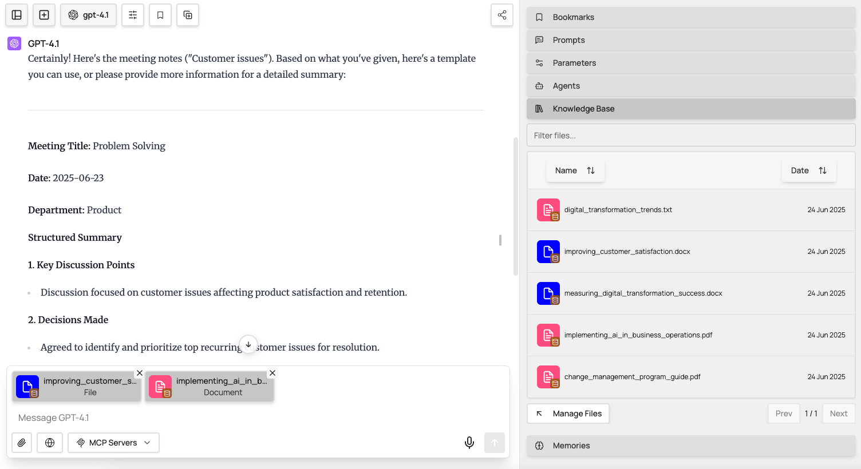The height and width of the screenshot is (469, 861).
Task: Toggle the left sidebar panel icon
Action: coord(17,15)
